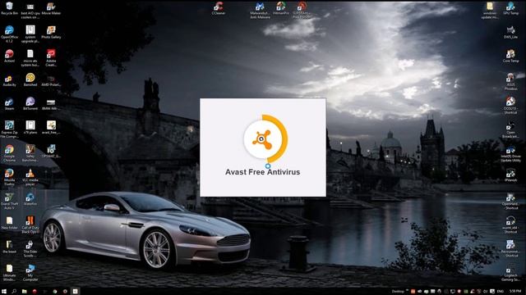526x295 pixels.
Task: Open the Banished game icon
Action: click(30, 80)
